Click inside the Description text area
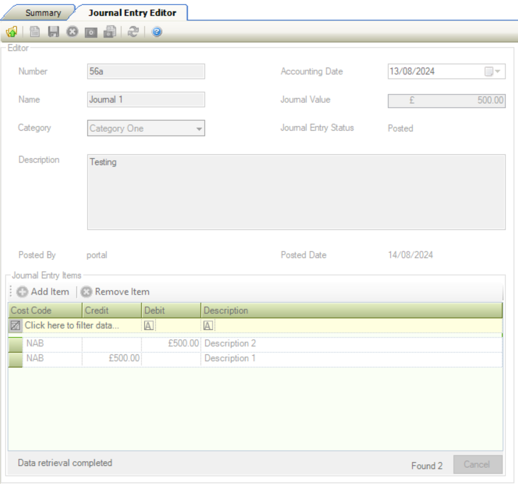 pos(296,191)
